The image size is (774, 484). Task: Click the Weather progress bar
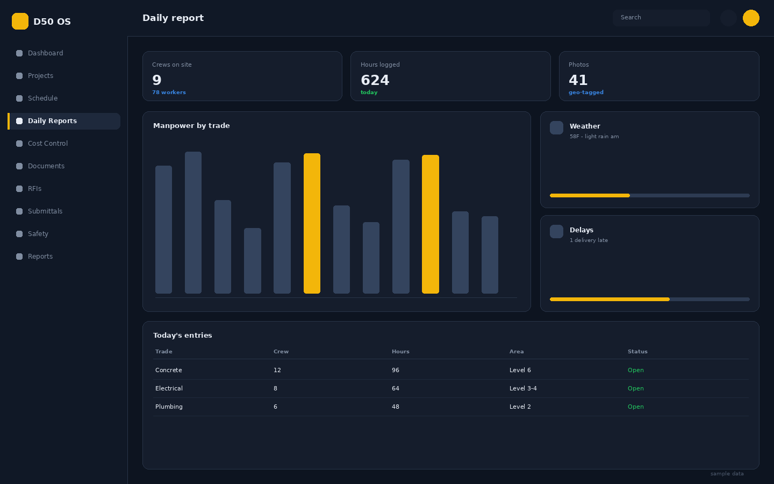(649, 196)
